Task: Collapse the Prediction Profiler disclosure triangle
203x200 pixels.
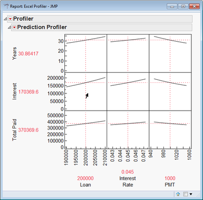Action: click(x=9, y=27)
